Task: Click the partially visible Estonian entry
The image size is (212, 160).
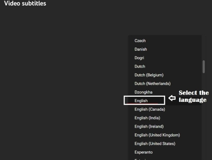Action: [x=142, y=158]
